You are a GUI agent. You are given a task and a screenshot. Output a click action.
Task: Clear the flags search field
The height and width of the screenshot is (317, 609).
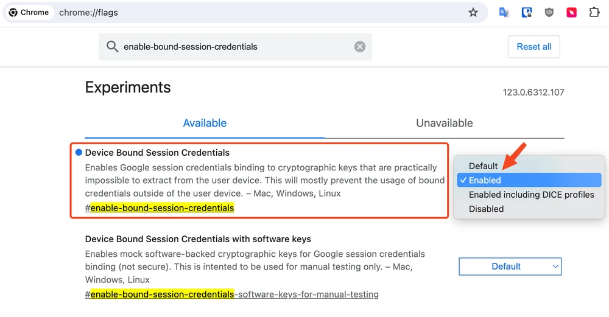[x=360, y=47]
